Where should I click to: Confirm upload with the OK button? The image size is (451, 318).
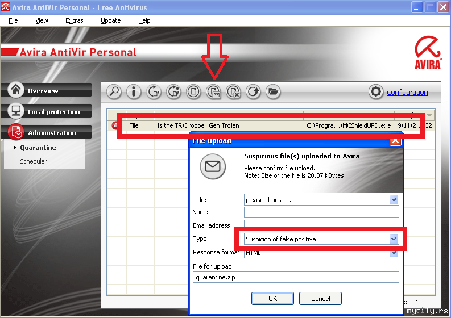tap(272, 299)
